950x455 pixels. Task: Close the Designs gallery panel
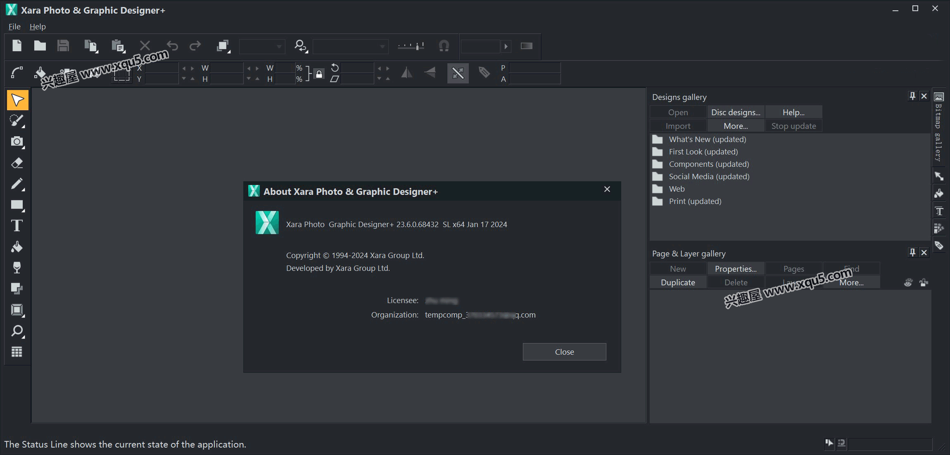pyautogui.click(x=924, y=96)
